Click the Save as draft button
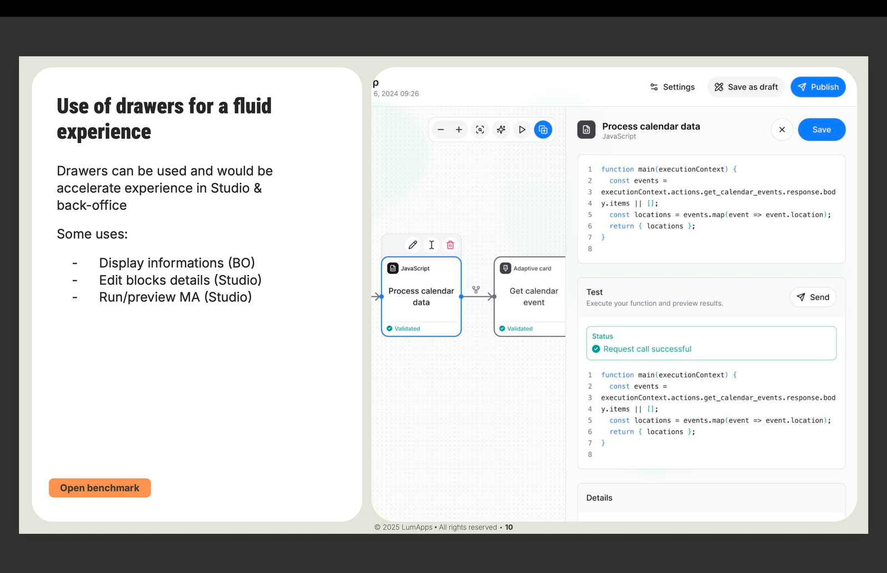 pyautogui.click(x=746, y=87)
